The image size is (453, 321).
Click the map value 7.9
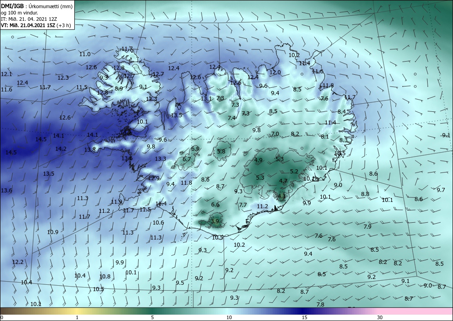coord(367,226)
